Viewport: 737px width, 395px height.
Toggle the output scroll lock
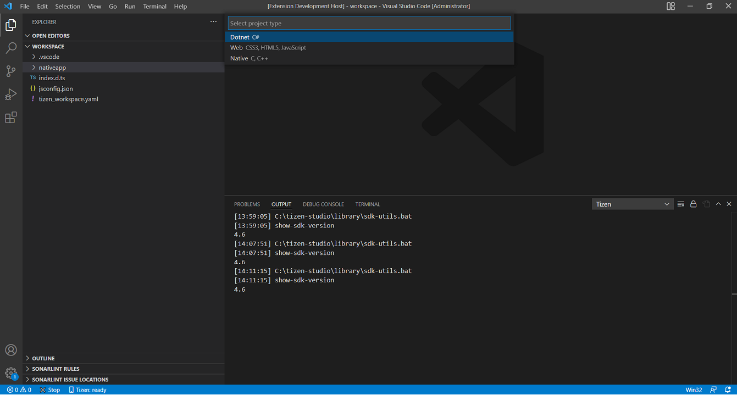click(694, 204)
